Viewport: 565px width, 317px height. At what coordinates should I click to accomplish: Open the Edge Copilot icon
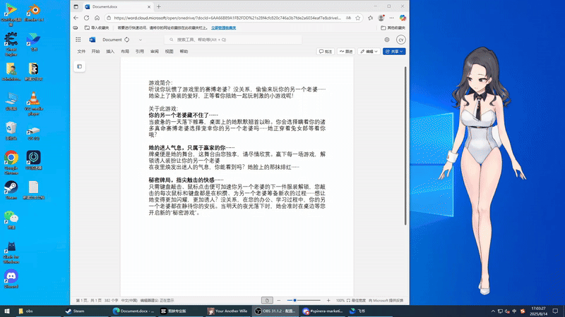(403, 18)
